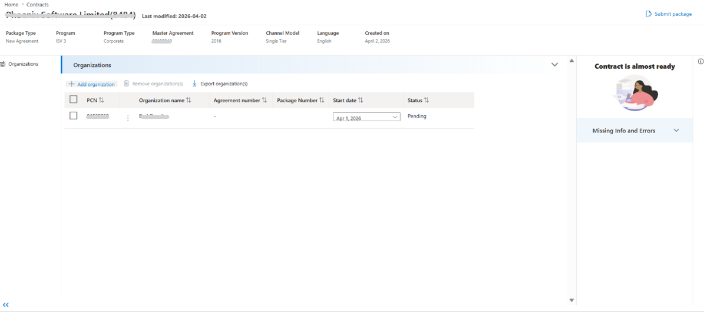The height and width of the screenshot is (313, 704).
Task: Click Remove organization(s)
Action: pyautogui.click(x=153, y=84)
